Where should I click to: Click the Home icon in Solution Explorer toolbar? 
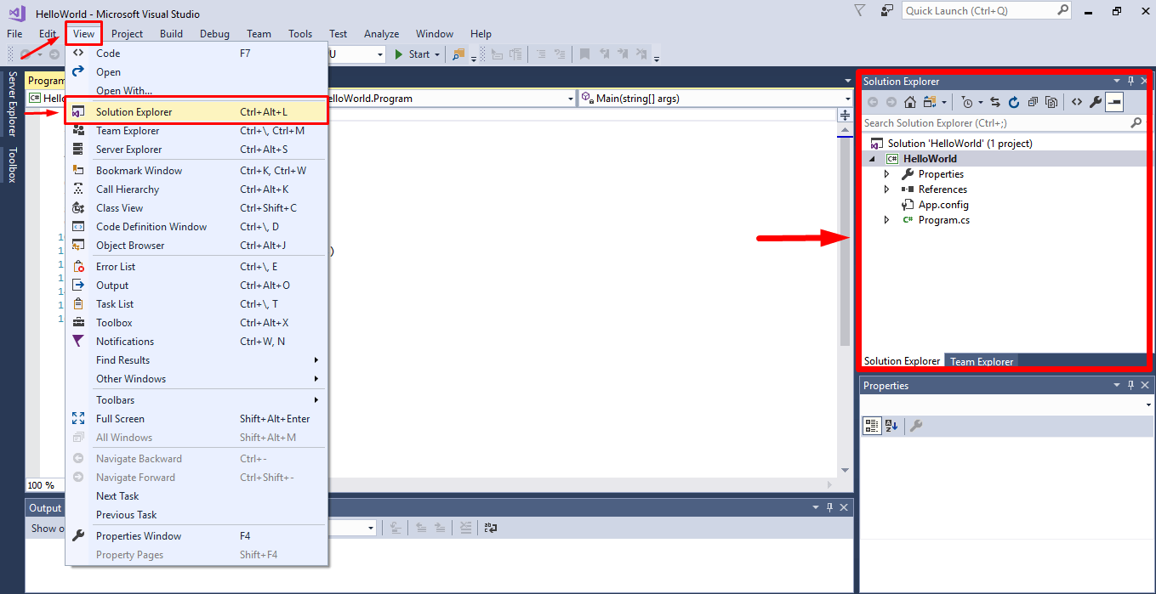tap(910, 102)
